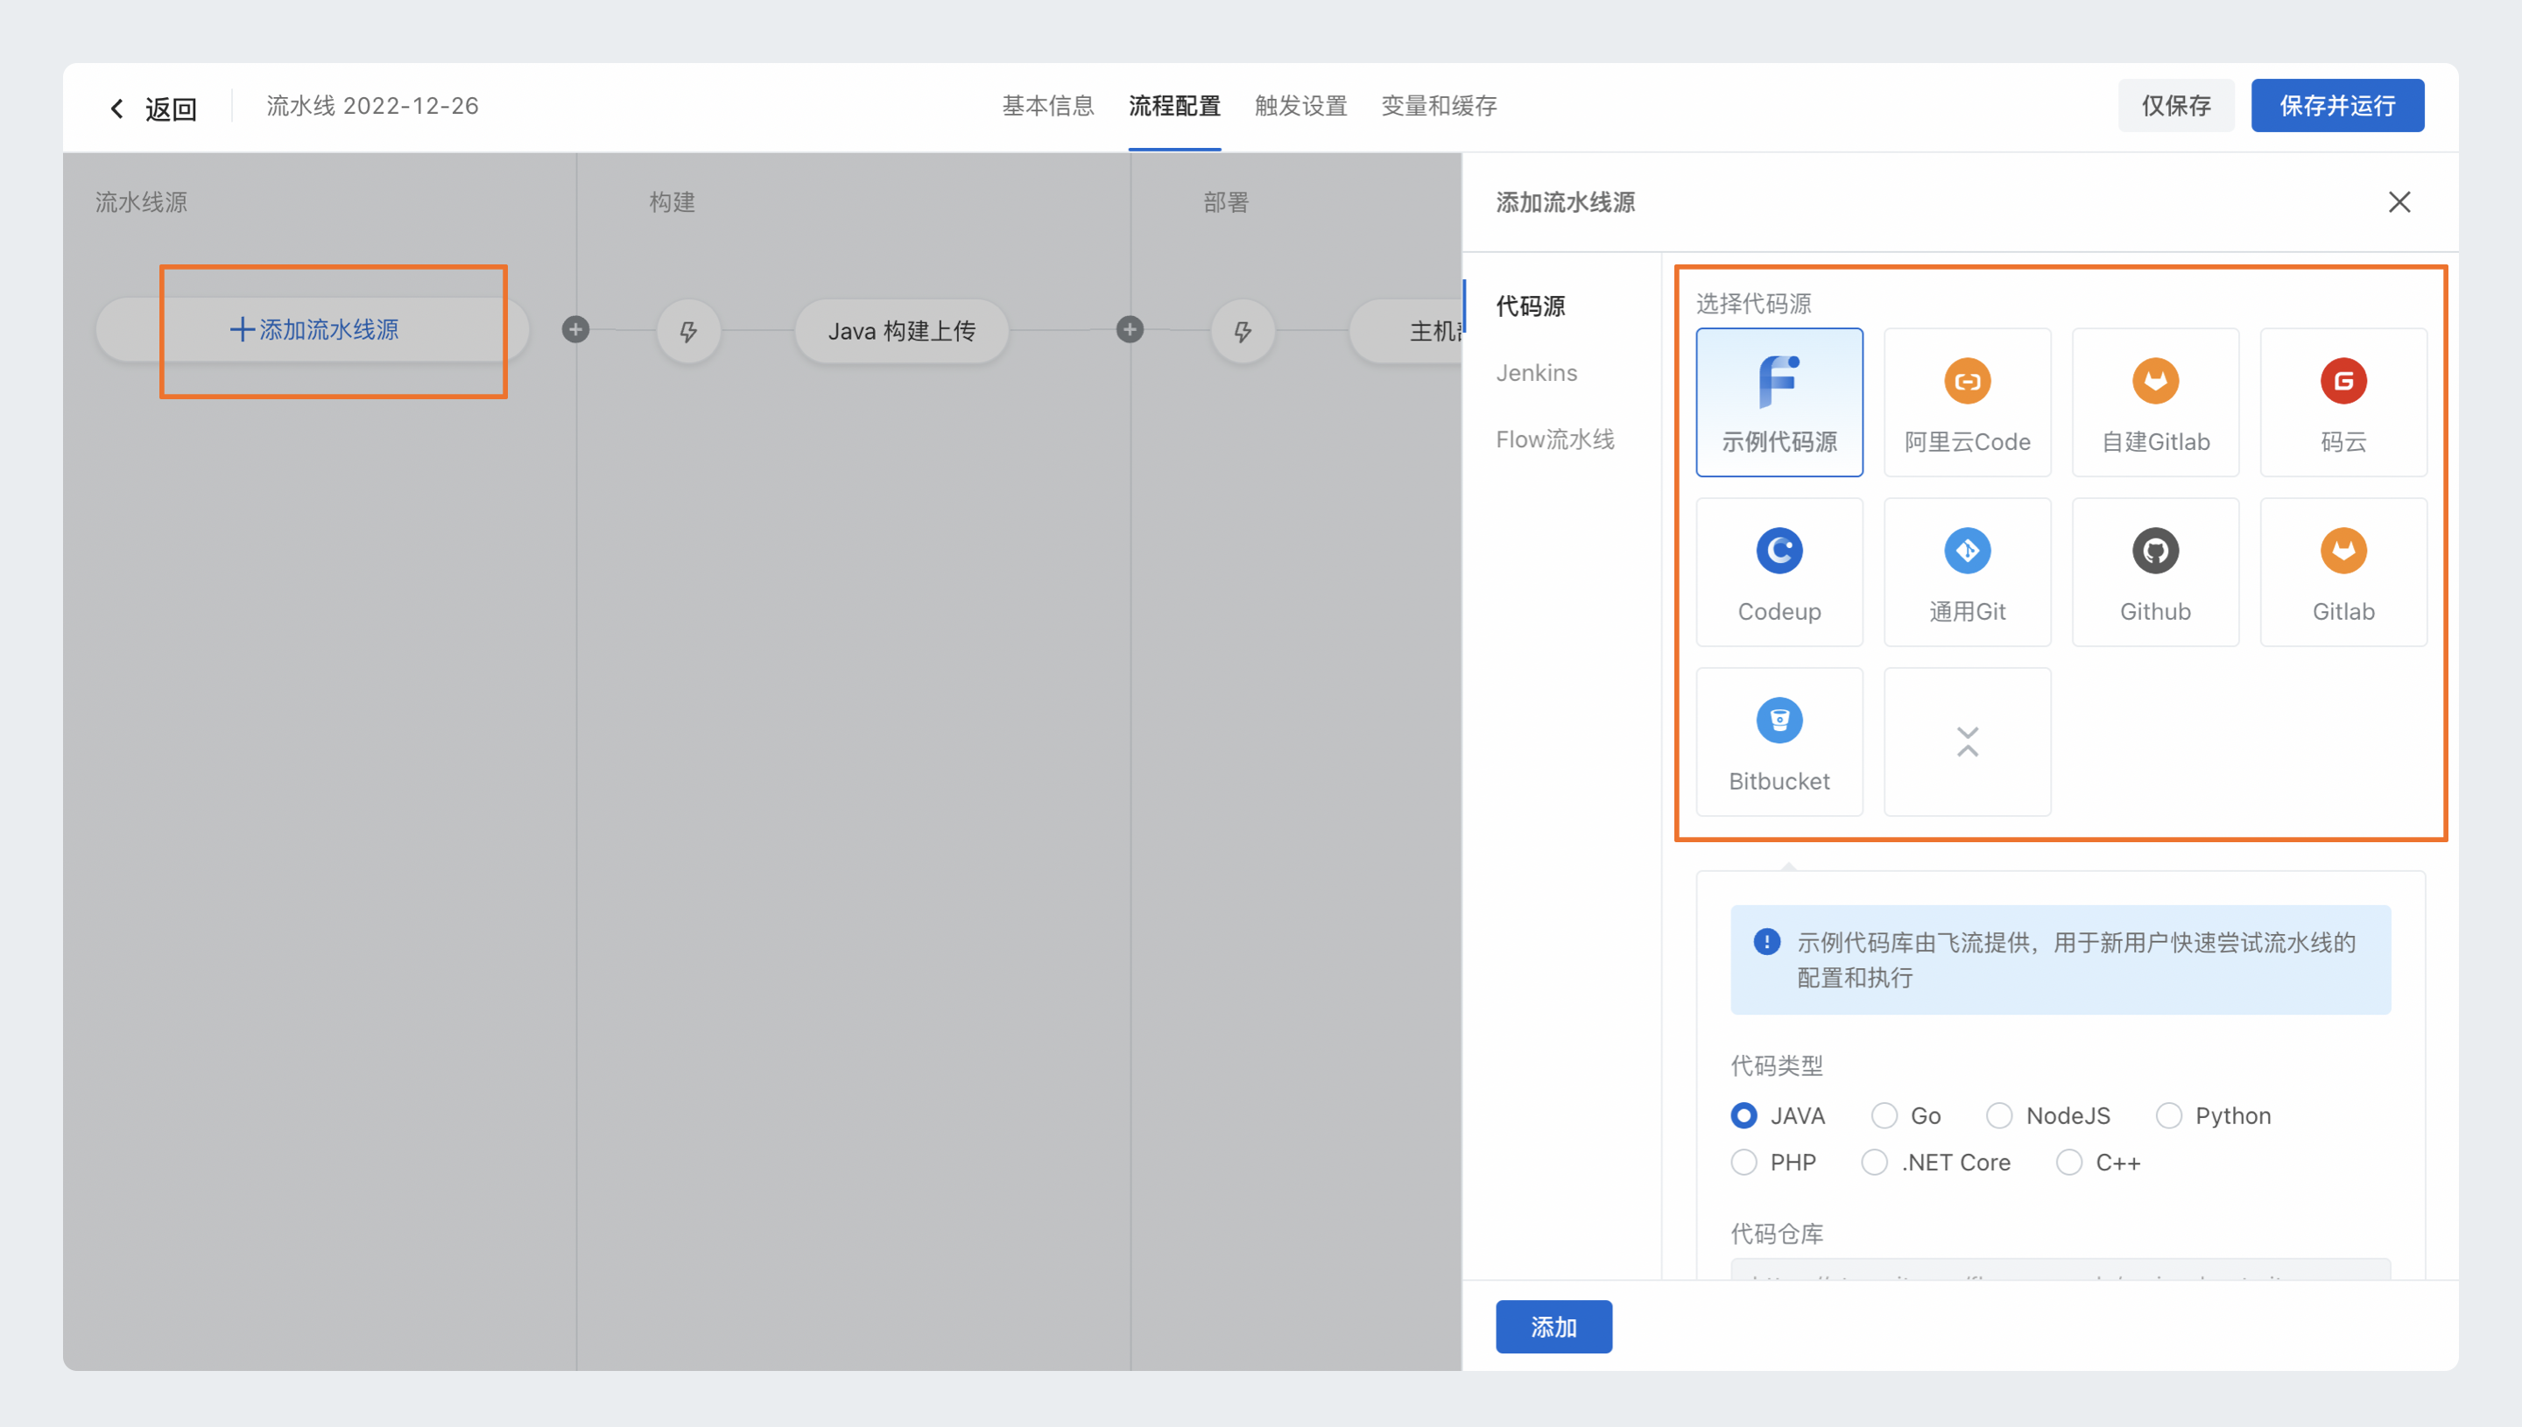Add a stage before 构建 with plus icon
This screenshot has width=2522, height=1427.
(575, 329)
